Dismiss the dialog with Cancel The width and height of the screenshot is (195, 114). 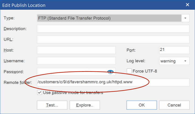[174, 105]
